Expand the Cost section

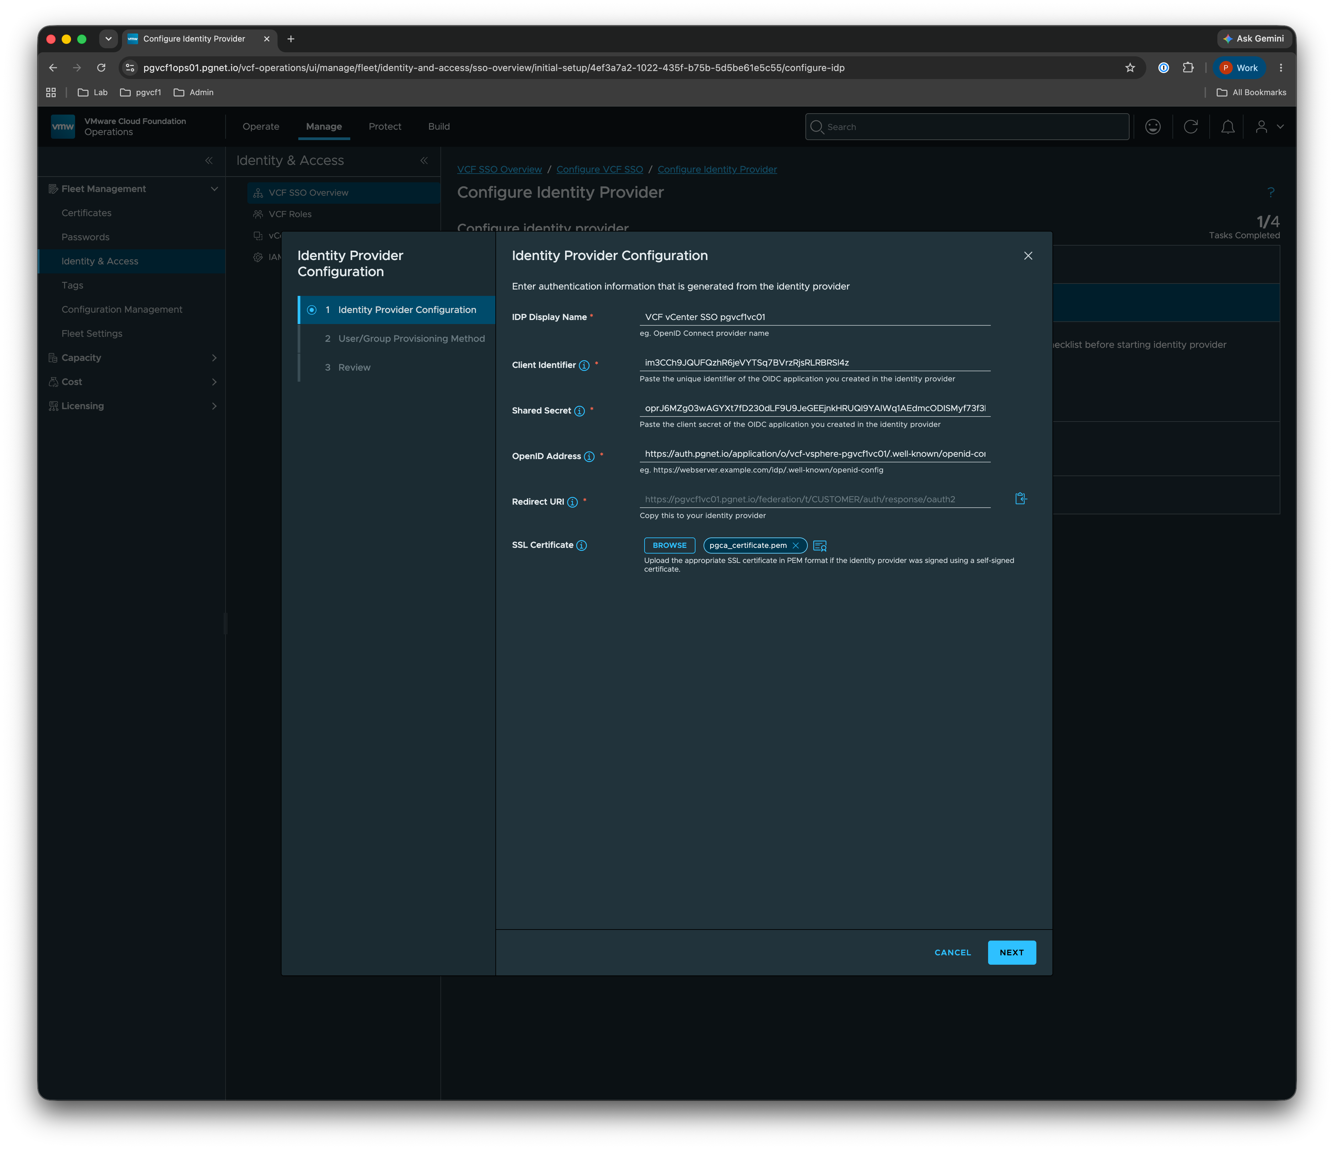click(x=215, y=382)
